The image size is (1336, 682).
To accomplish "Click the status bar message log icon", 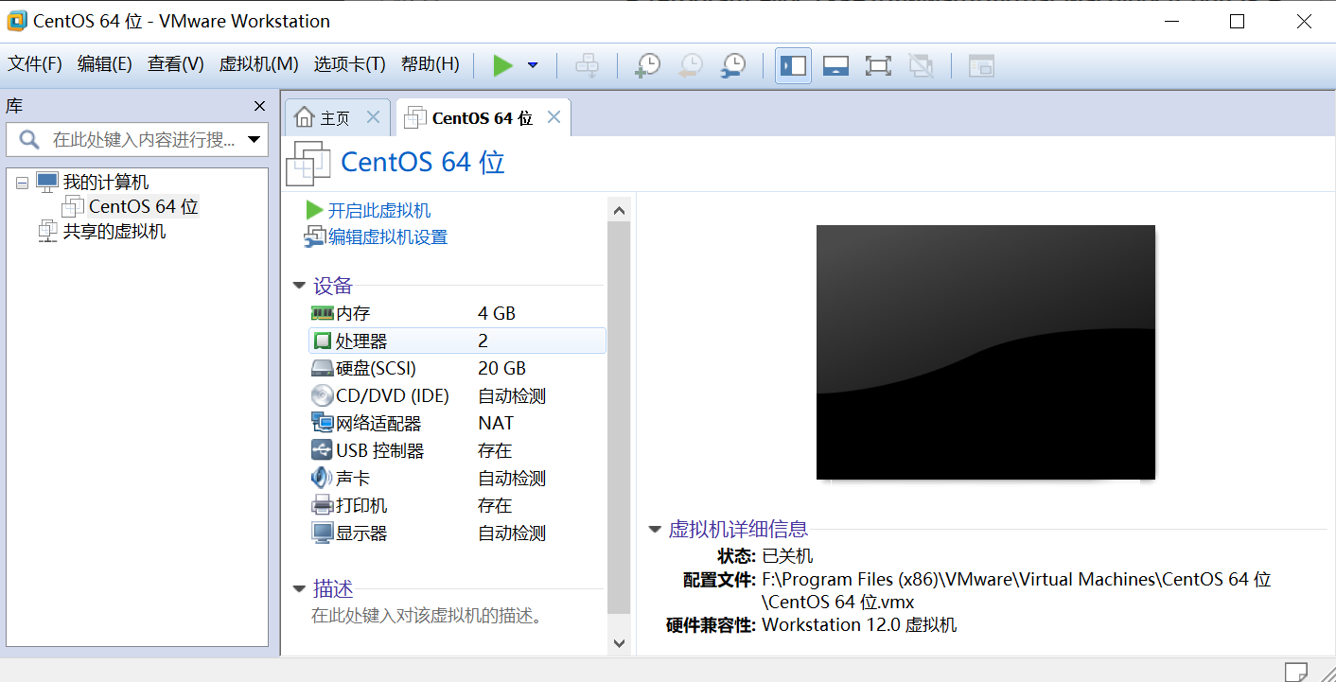I will coord(1297,671).
